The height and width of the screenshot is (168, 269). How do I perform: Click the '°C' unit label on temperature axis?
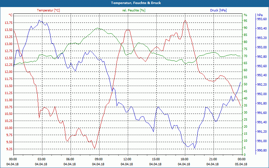(11, 15)
